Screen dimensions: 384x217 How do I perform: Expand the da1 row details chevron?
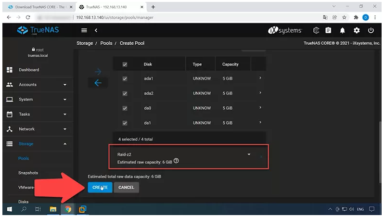260,122
